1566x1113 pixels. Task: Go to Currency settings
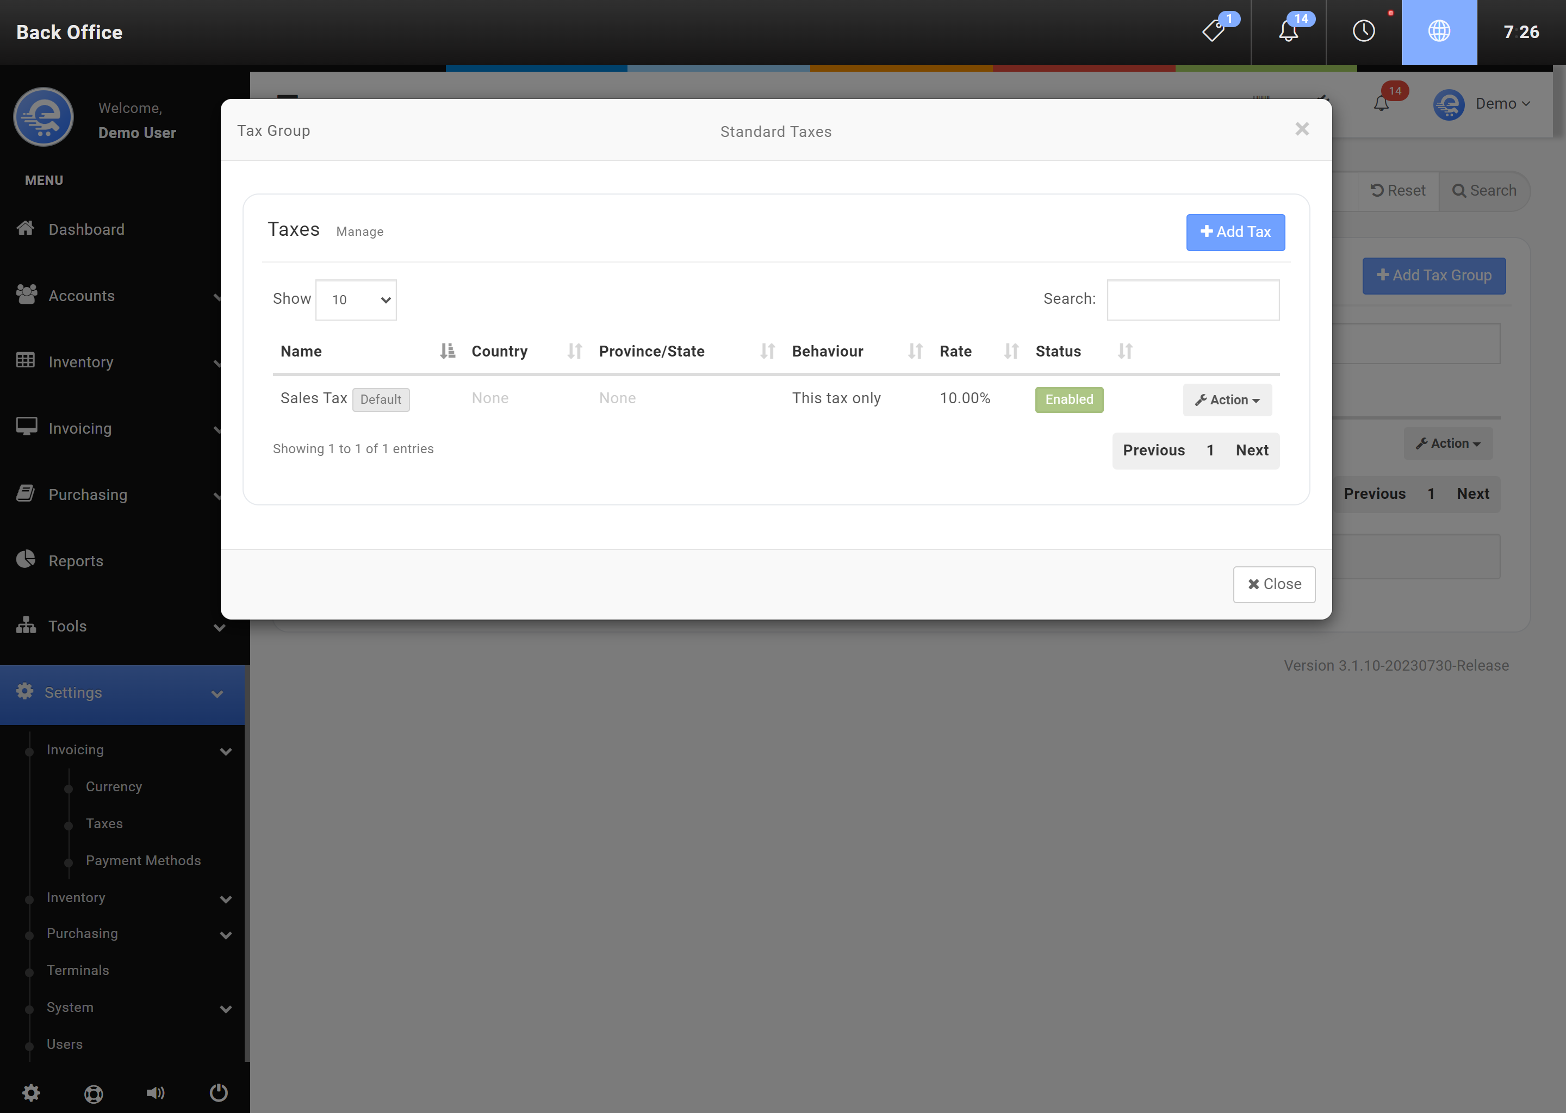click(x=114, y=786)
